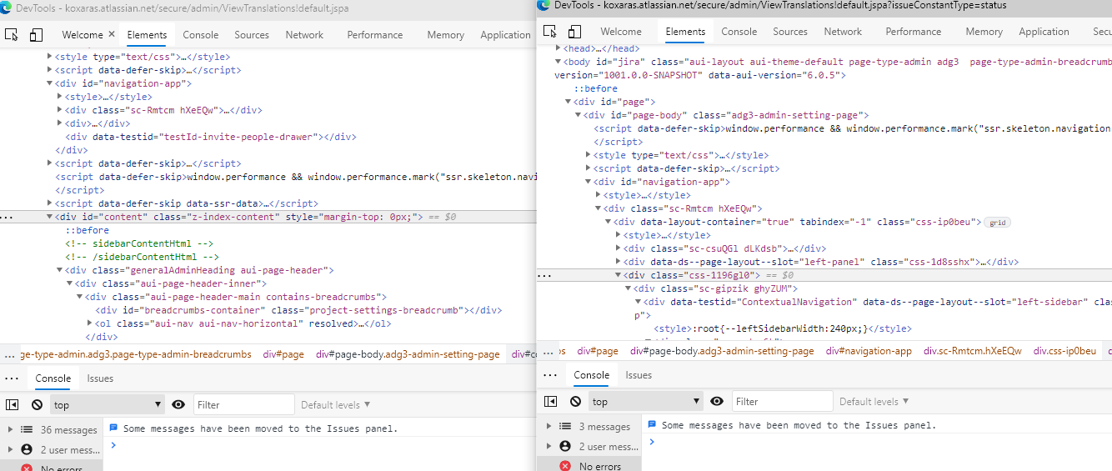Switch to Elements tab in left DevTools
The image size is (1112, 471).
pos(147,35)
